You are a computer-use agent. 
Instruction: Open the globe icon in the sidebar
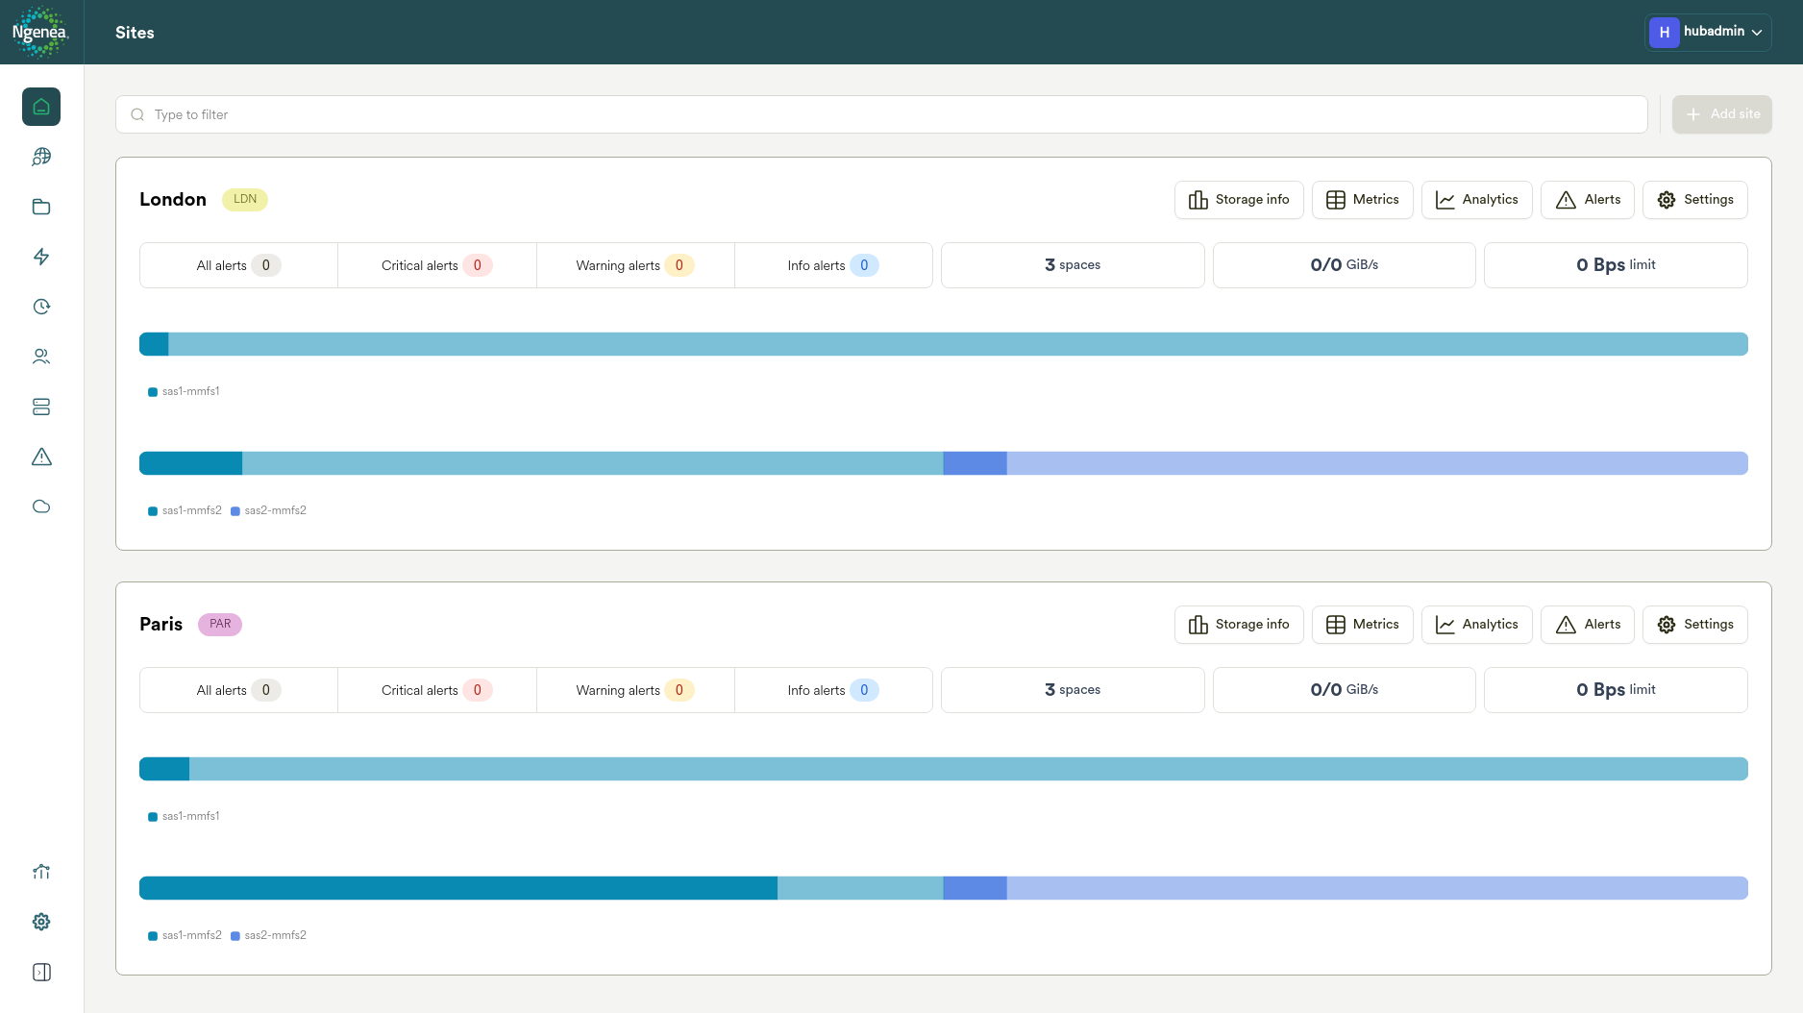[x=41, y=157]
